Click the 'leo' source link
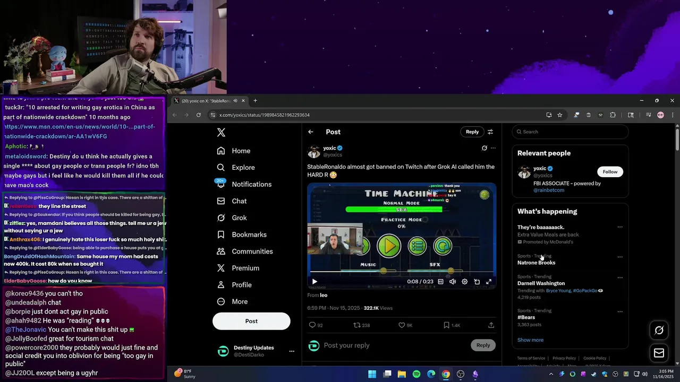 (324, 295)
